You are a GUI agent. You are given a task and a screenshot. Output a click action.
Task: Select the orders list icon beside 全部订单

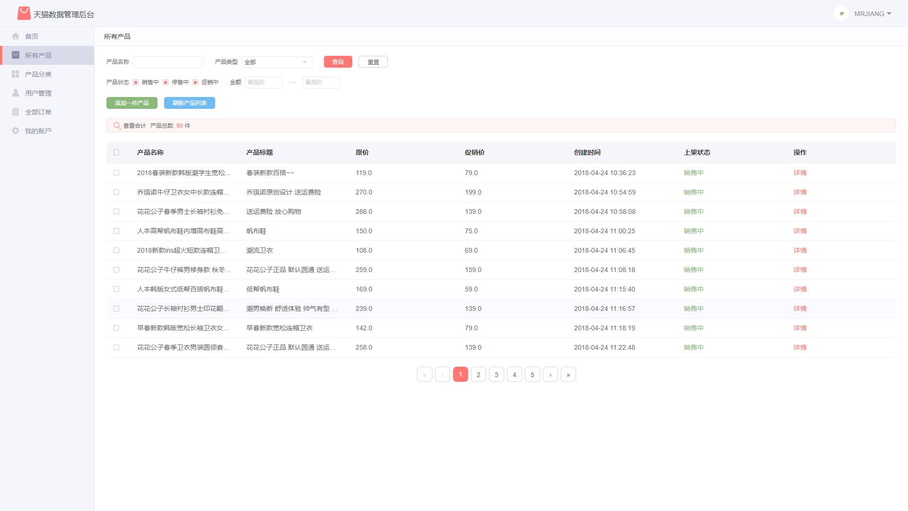point(16,112)
